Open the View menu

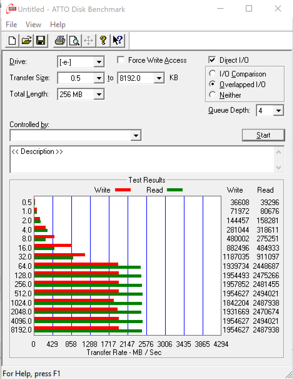(33, 25)
